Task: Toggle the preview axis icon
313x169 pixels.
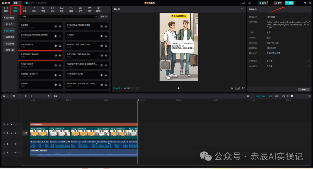Action: pyautogui.click(x=277, y=96)
